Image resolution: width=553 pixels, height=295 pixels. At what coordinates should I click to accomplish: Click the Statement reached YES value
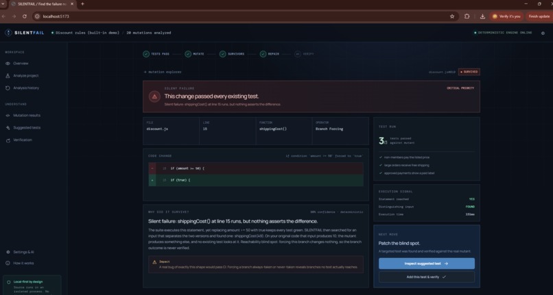click(472, 199)
